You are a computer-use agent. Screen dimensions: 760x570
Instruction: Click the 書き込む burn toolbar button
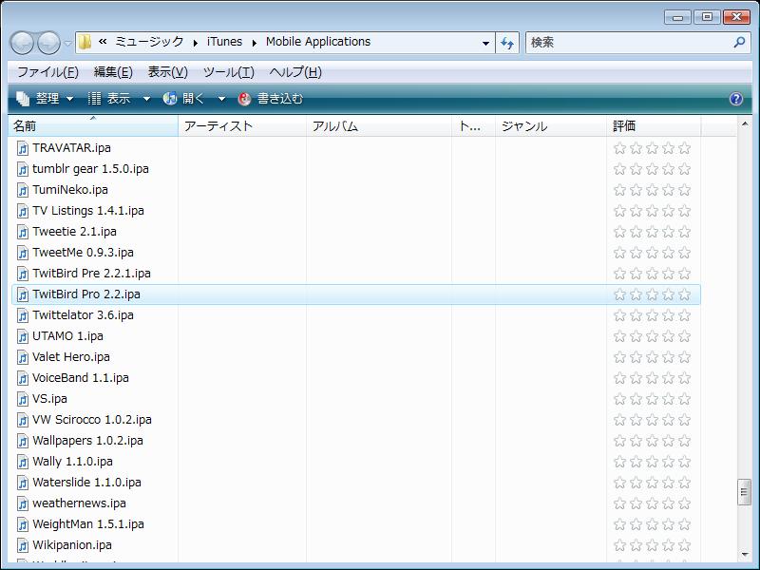pyautogui.click(x=271, y=99)
